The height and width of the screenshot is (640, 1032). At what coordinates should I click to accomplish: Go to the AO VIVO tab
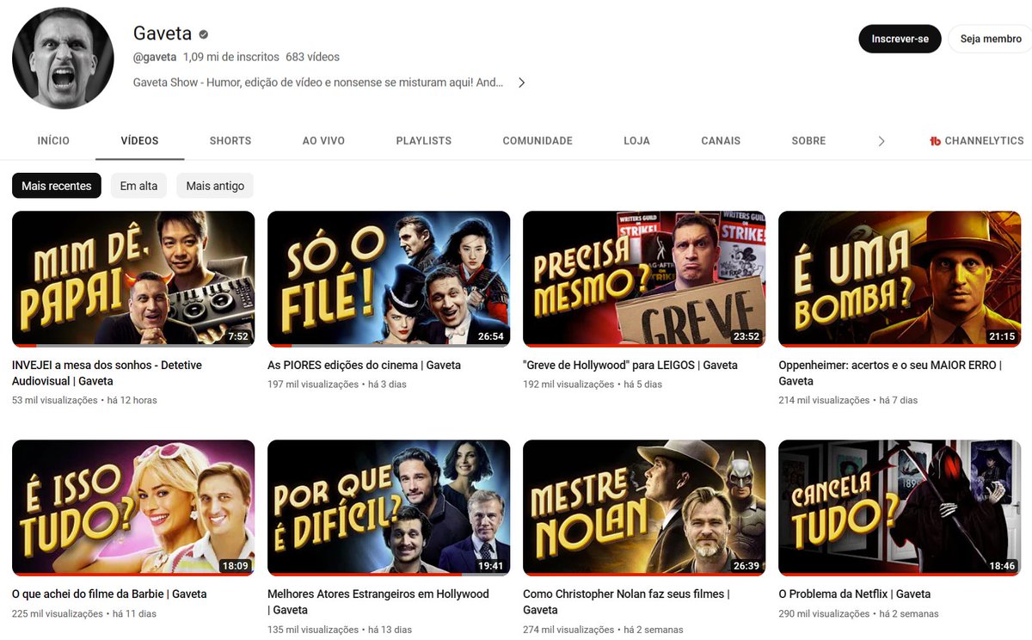click(x=323, y=140)
